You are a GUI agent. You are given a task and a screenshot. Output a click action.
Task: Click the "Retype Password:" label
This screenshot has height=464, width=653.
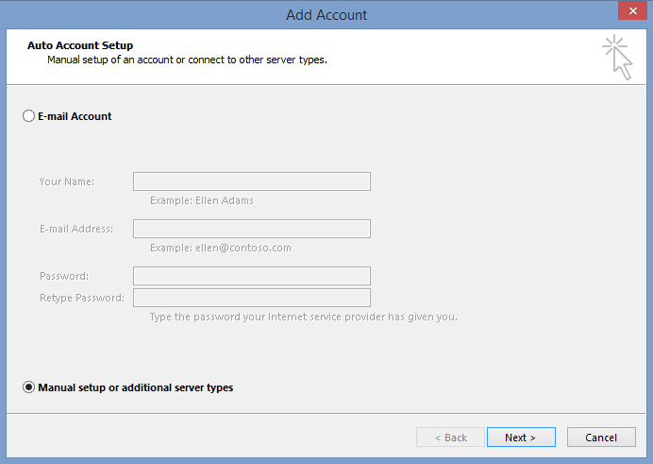[x=81, y=298]
